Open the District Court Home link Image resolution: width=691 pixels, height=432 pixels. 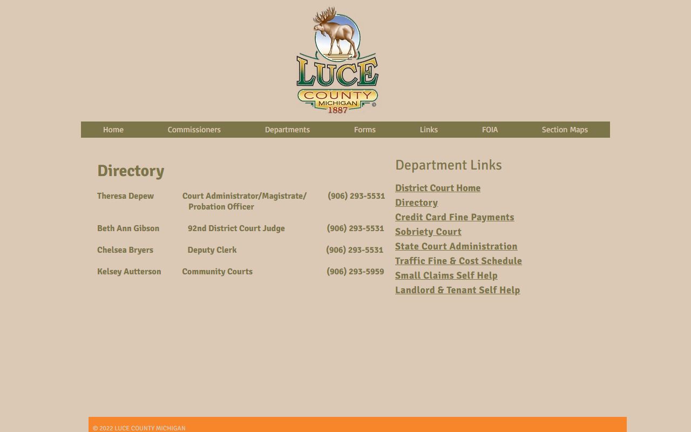pos(438,188)
